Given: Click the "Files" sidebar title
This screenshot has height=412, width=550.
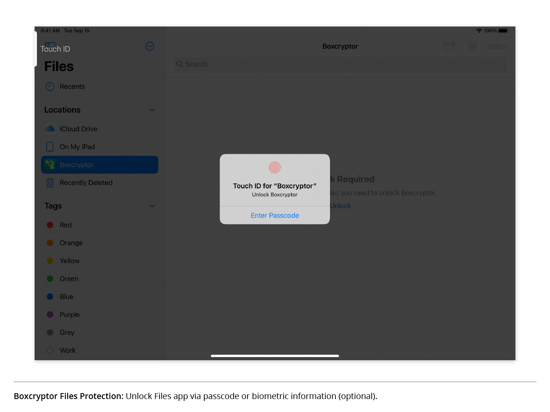Looking at the screenshot, I should [x=59, y=66].
